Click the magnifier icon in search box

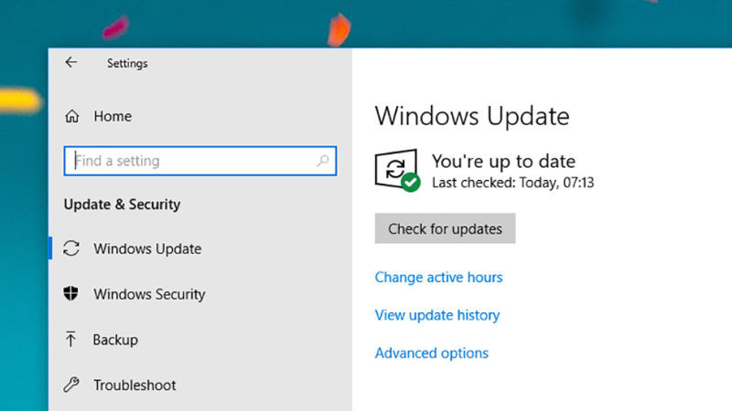322,161
